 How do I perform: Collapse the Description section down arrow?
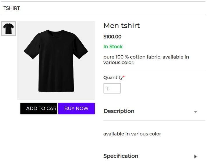[195, 112]
